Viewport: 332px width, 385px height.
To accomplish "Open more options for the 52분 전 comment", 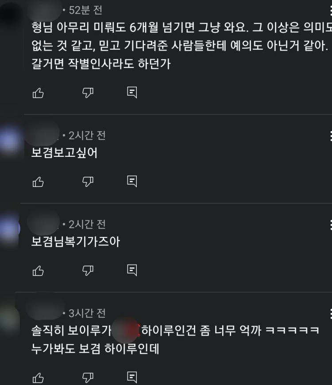I will pos(331,11).
